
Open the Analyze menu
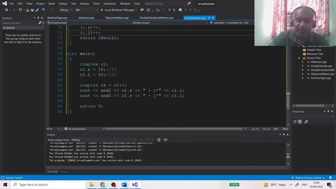pyautogui.click(x=85, y=4)
